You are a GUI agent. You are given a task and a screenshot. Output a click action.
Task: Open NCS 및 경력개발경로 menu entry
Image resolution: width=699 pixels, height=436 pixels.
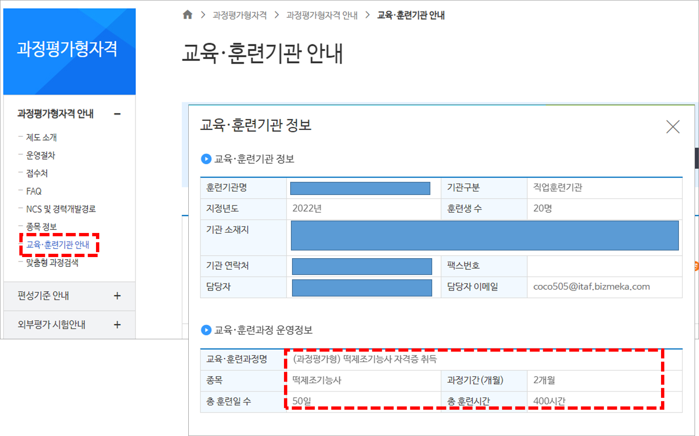pyautogui.click(x=61, y=209)
